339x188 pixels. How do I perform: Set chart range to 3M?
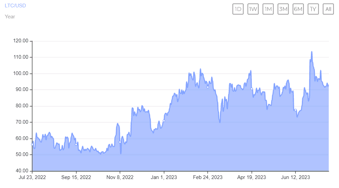click(283, 9)
